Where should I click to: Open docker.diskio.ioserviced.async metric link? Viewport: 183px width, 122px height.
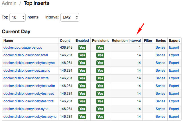point(27,71)
